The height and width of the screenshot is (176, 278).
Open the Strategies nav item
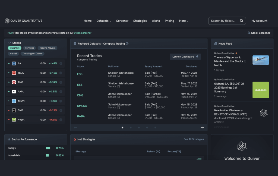(x=140, y=21)
